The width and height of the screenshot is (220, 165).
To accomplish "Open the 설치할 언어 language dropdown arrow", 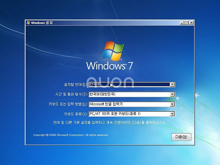I will coord(172,84).
